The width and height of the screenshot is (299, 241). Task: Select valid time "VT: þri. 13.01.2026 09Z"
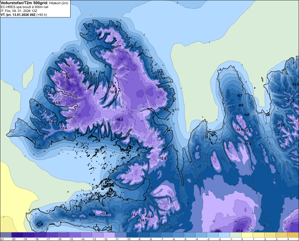18,15
